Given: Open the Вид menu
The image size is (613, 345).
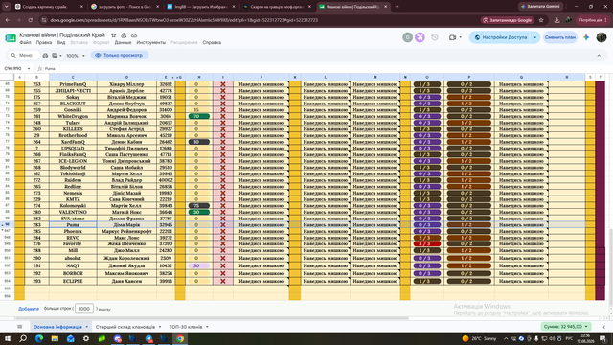Looking at the screenshot, I should pyautogui.click(x=61, y=42).
